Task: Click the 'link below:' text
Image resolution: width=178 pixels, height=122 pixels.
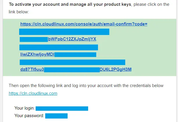Action: pos(19,12)
